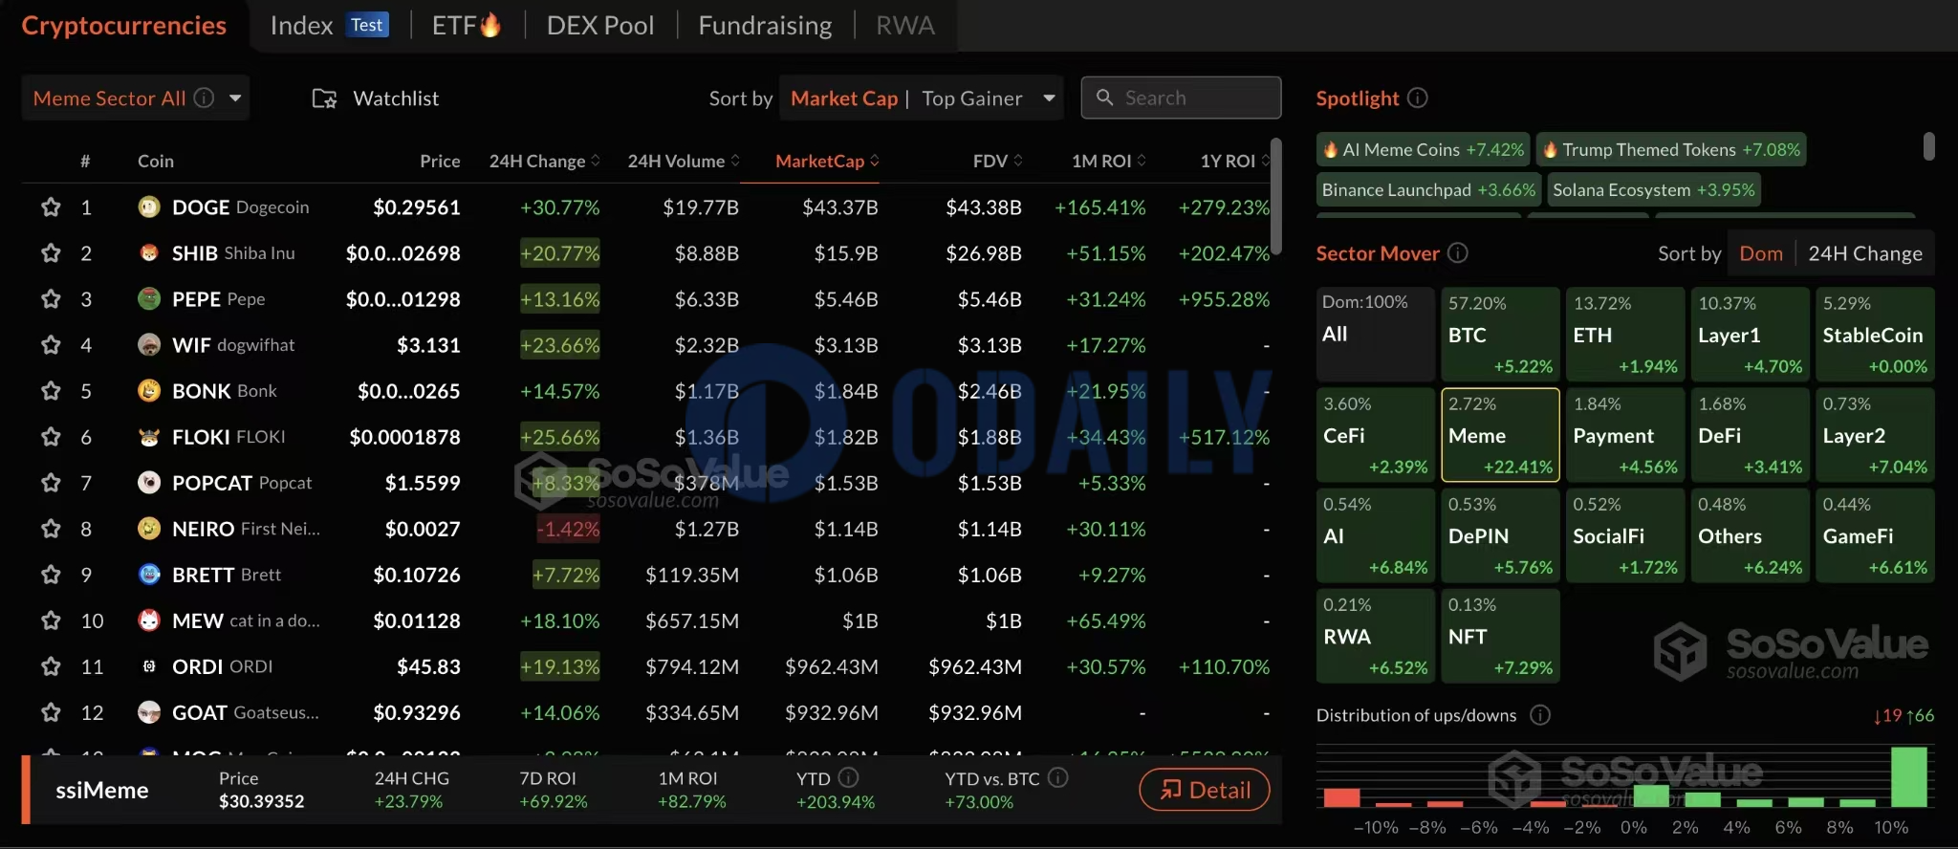The image size is (1958, 849).
Task: Star the BRETT coin
Action: (x=51, y=575)
